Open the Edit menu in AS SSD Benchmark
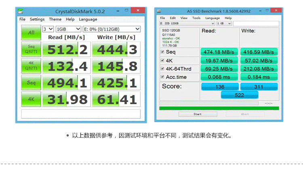 point(173,18)
